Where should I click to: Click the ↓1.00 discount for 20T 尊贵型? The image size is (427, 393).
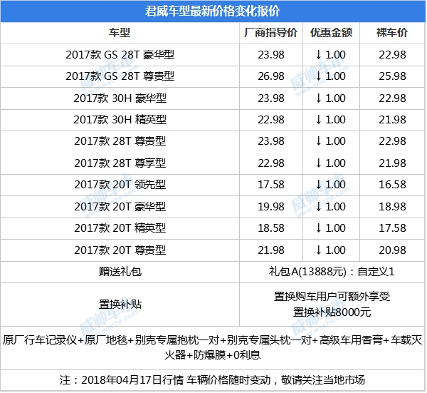[x=331, y=250]
